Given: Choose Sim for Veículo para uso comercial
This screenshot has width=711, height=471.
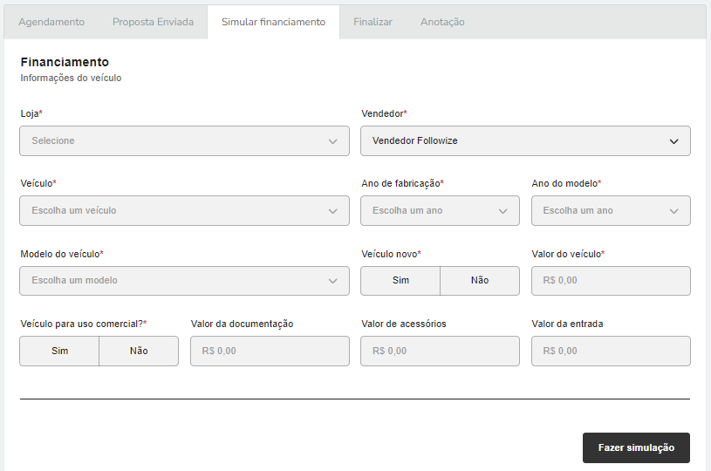Looking at the screenshot, I should 59,351.
